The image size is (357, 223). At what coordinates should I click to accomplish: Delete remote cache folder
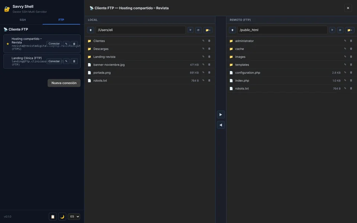(351, 49)
